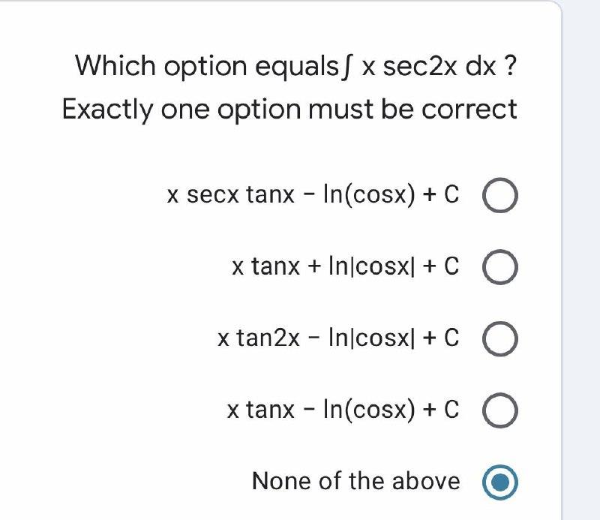
Task: Pick the option with a plus sign before ln
Action: pyautogui.click(x=345, y=267)
